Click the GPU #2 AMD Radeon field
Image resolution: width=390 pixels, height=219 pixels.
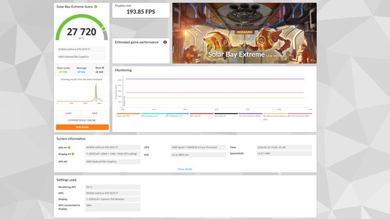point(112,161)
